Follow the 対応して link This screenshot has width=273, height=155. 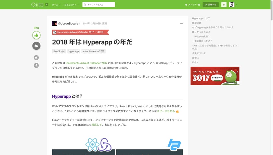(97, 125)
